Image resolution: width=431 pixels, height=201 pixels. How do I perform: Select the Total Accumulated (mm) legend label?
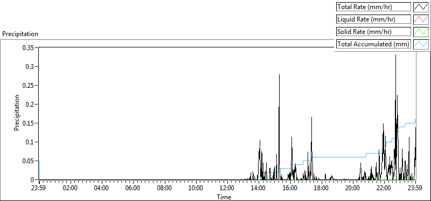pyautogui.click(x=373, y=44)
